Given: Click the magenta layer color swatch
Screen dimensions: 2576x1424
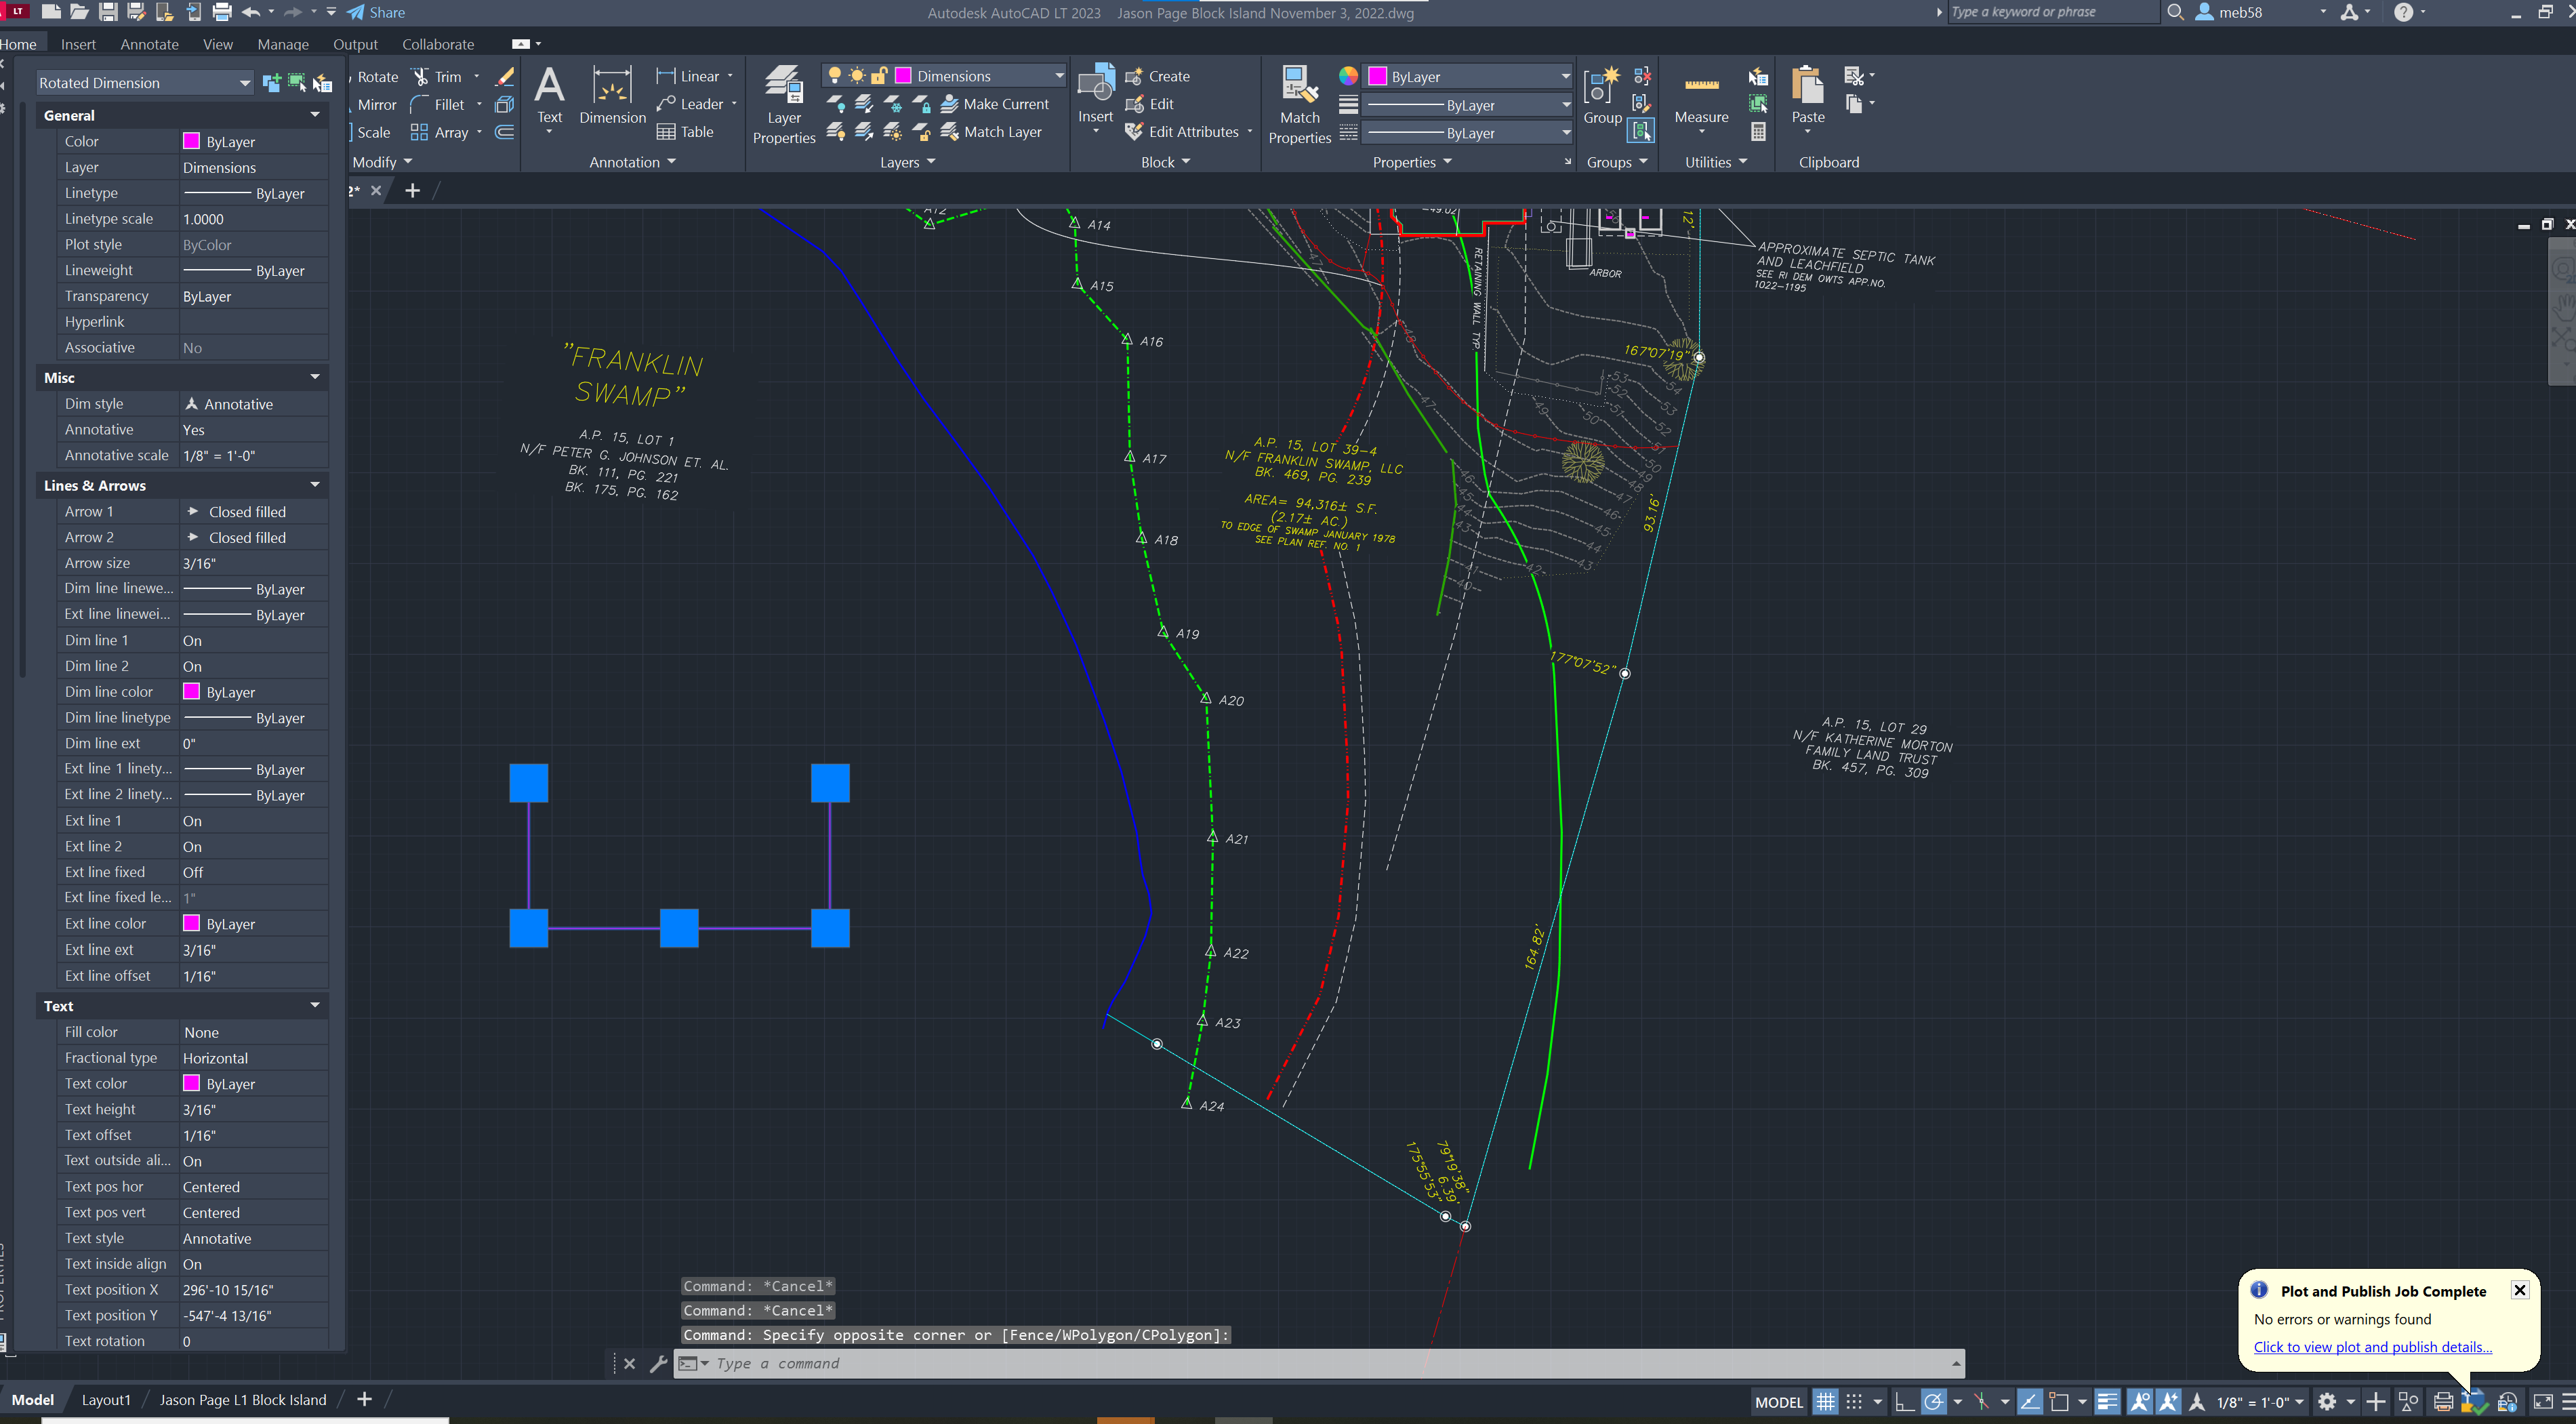Looking at the screenshot, I should (x=903, y=75).
